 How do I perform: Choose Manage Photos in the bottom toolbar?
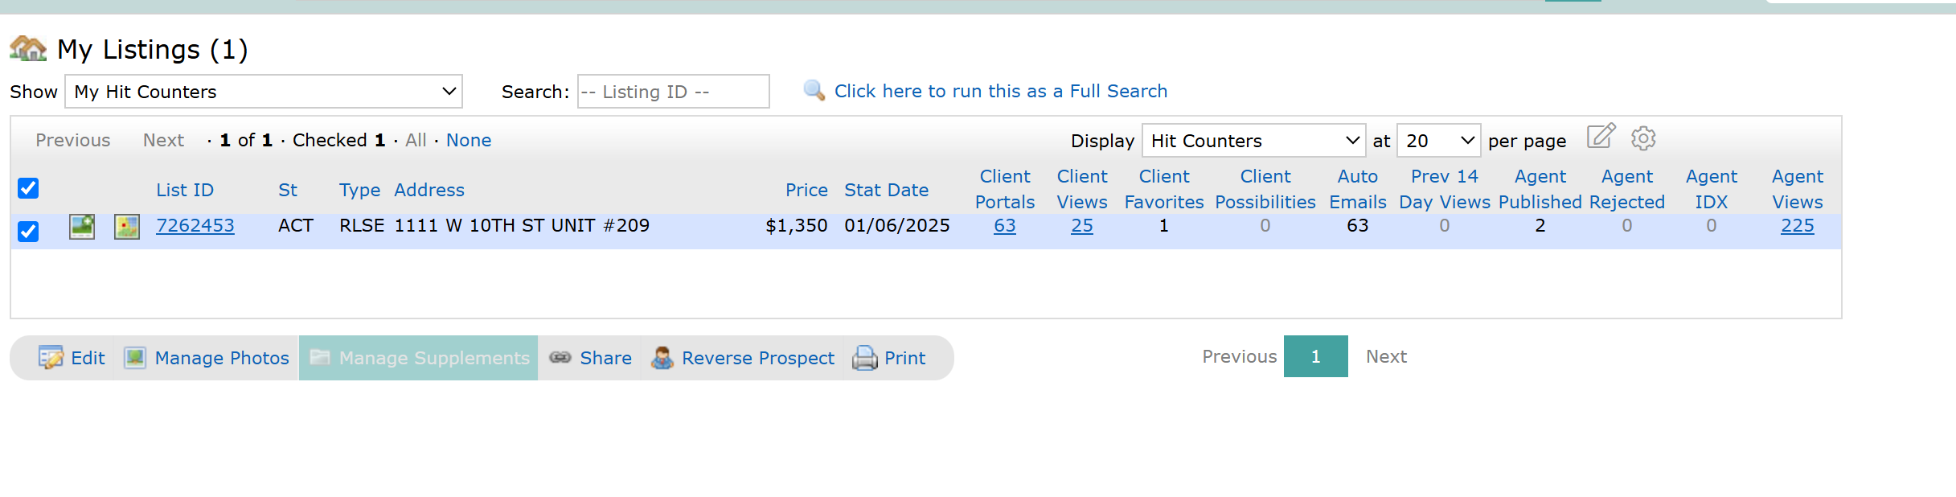[207, 358]
